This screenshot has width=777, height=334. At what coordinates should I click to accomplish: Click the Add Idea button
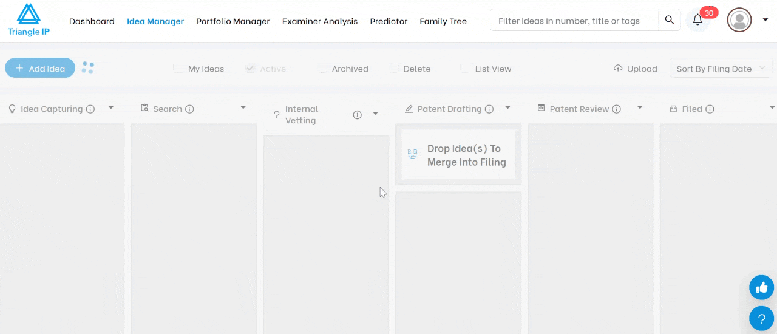(40, 68)
